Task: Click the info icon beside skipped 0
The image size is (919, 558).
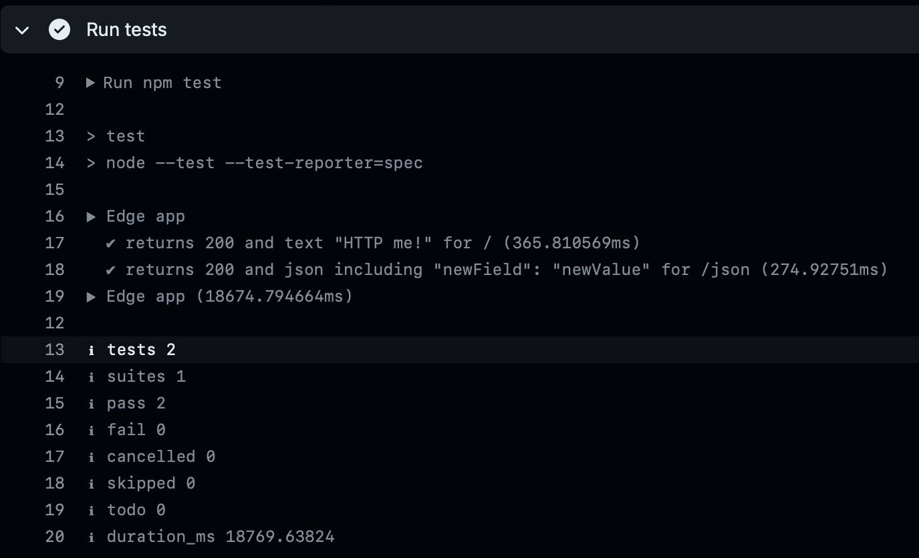Action: (x=92, y=484)
